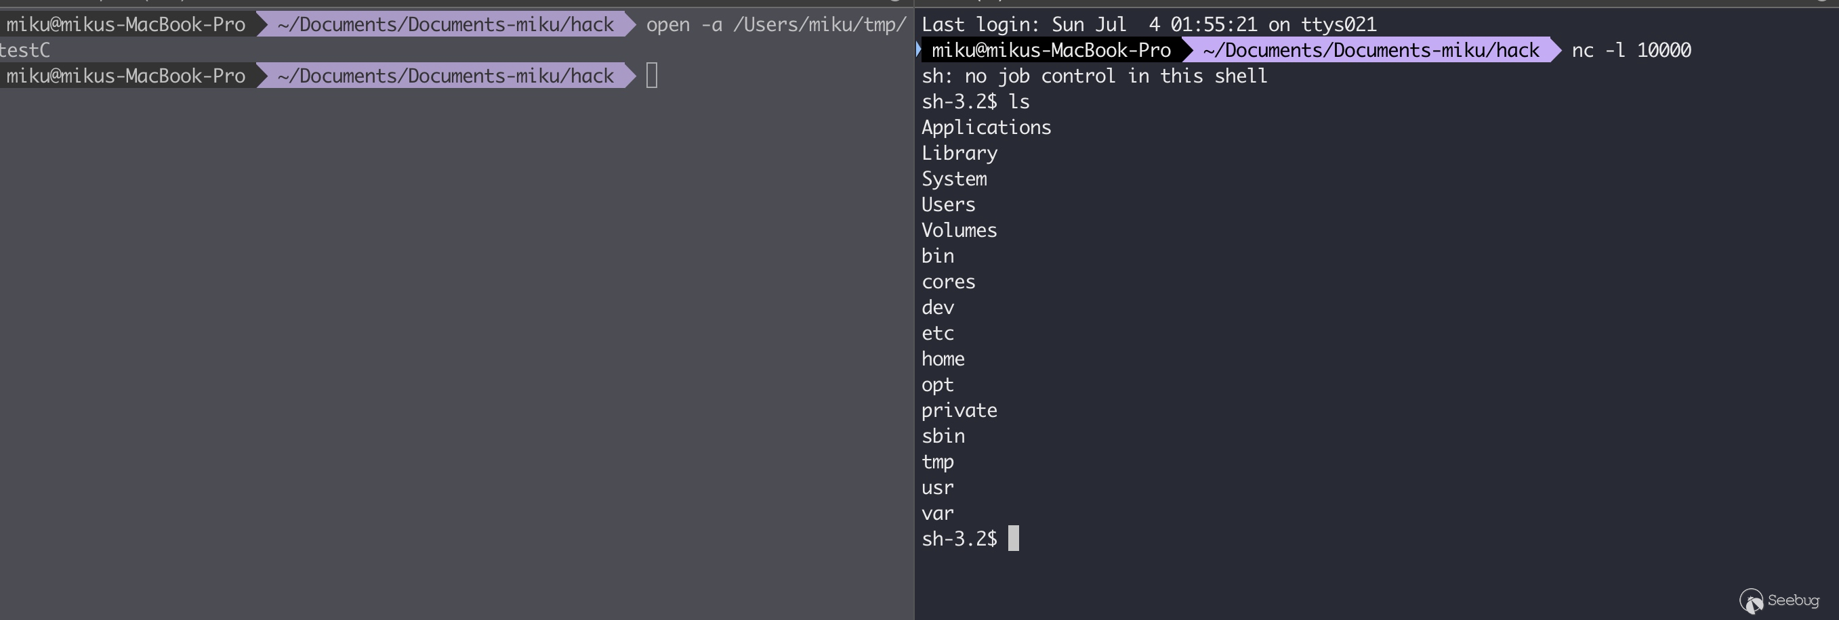The width and height of the screenshot is (1839, 620).
Task: Click the 'sh: no job control' message line
Action: coord(1094,76)
